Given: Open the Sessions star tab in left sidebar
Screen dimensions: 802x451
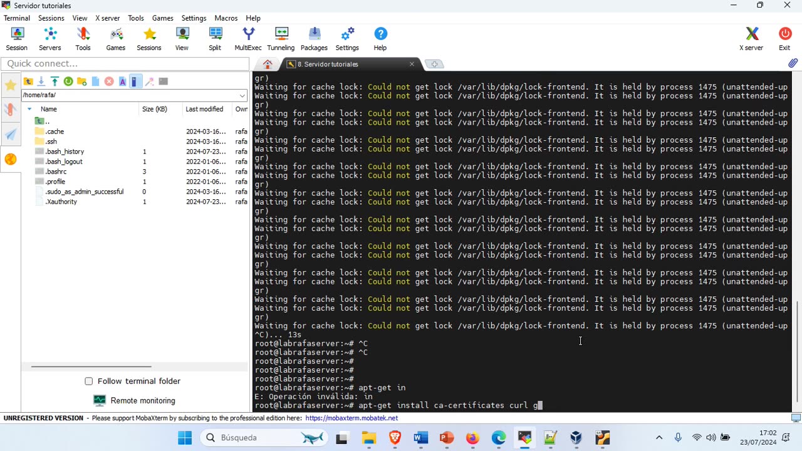Looking at the screenshot, I should point(11,85).
